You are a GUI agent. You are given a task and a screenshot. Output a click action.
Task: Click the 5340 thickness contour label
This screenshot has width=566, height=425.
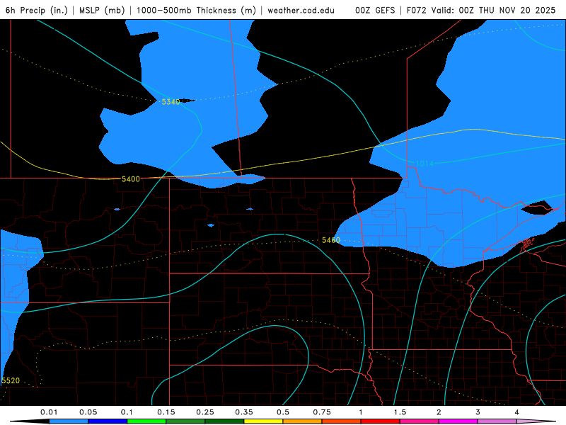(x=171, y=102)
